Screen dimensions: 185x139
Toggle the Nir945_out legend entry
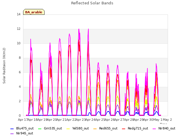tap(22, 133)
